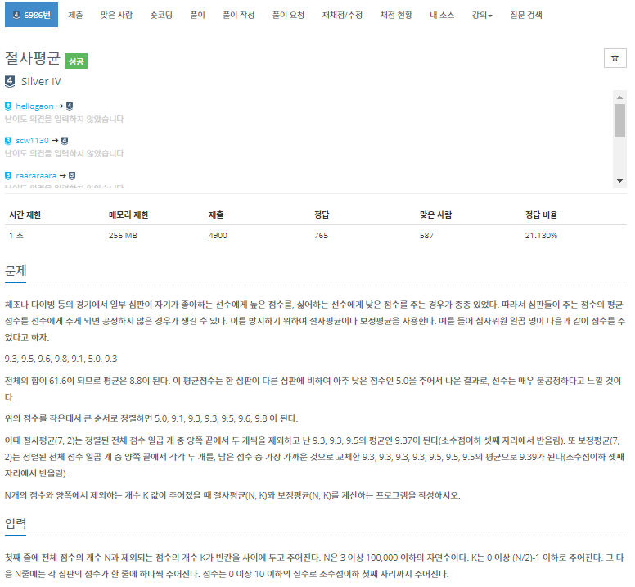Click the 256 MB memory limit value
Screen dimensions: 635x587
[x=123, y=235]
